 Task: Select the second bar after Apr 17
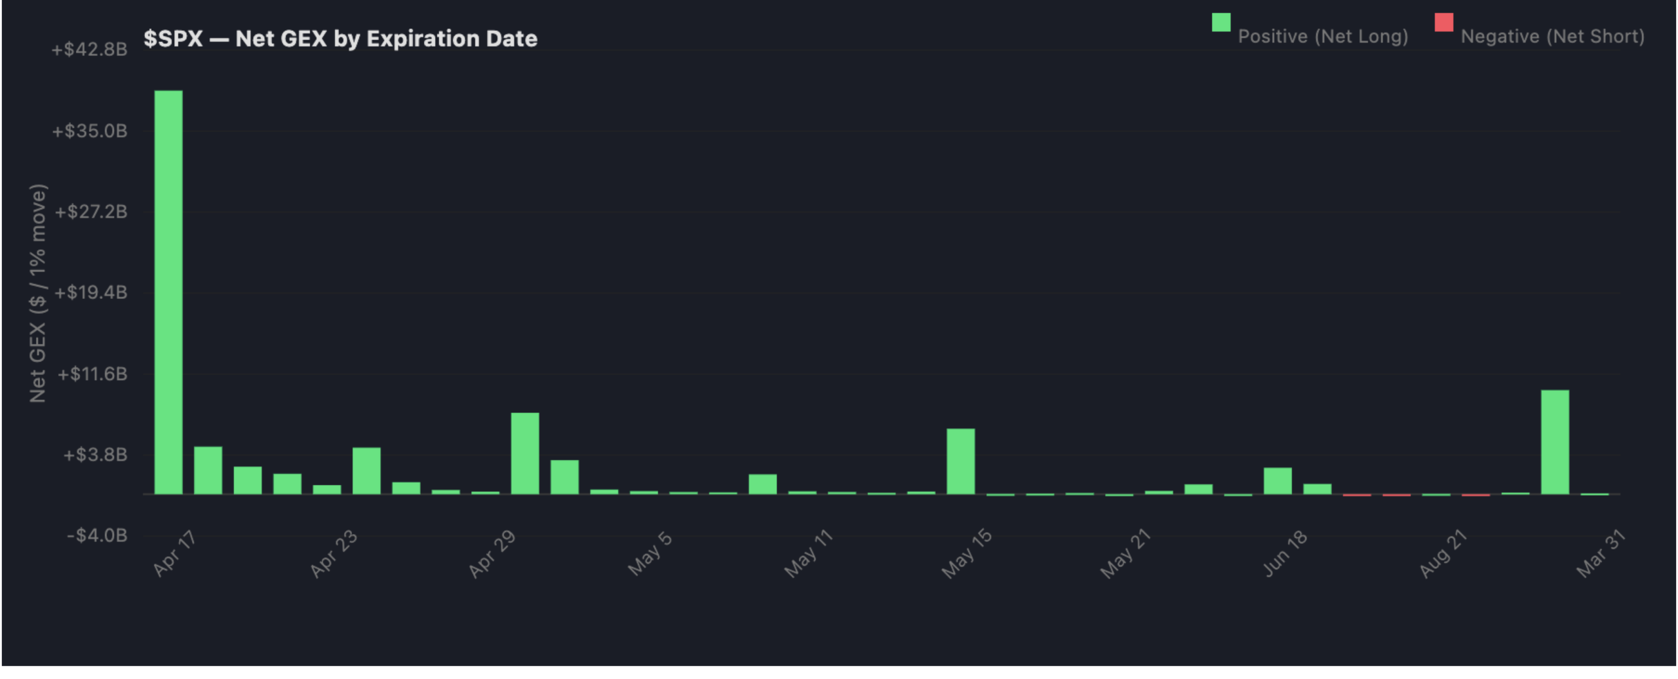(248, 480)
